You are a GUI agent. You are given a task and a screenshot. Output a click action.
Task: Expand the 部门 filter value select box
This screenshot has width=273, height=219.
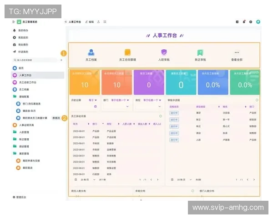(x=116, y=106)
